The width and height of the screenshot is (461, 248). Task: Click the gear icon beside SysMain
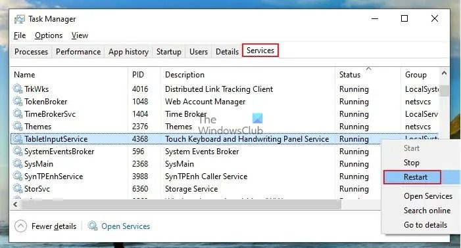[x=18, y=163]
